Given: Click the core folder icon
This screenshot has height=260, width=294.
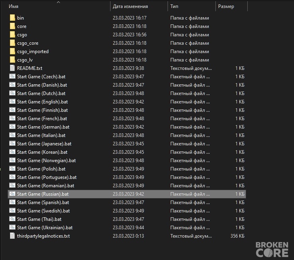Looking at the screenshot, I should tap(12, 26).
